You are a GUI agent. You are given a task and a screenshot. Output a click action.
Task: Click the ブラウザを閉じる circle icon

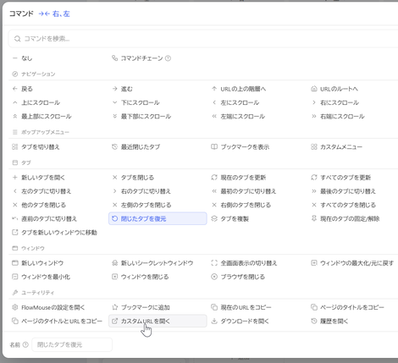click(214, 277)
